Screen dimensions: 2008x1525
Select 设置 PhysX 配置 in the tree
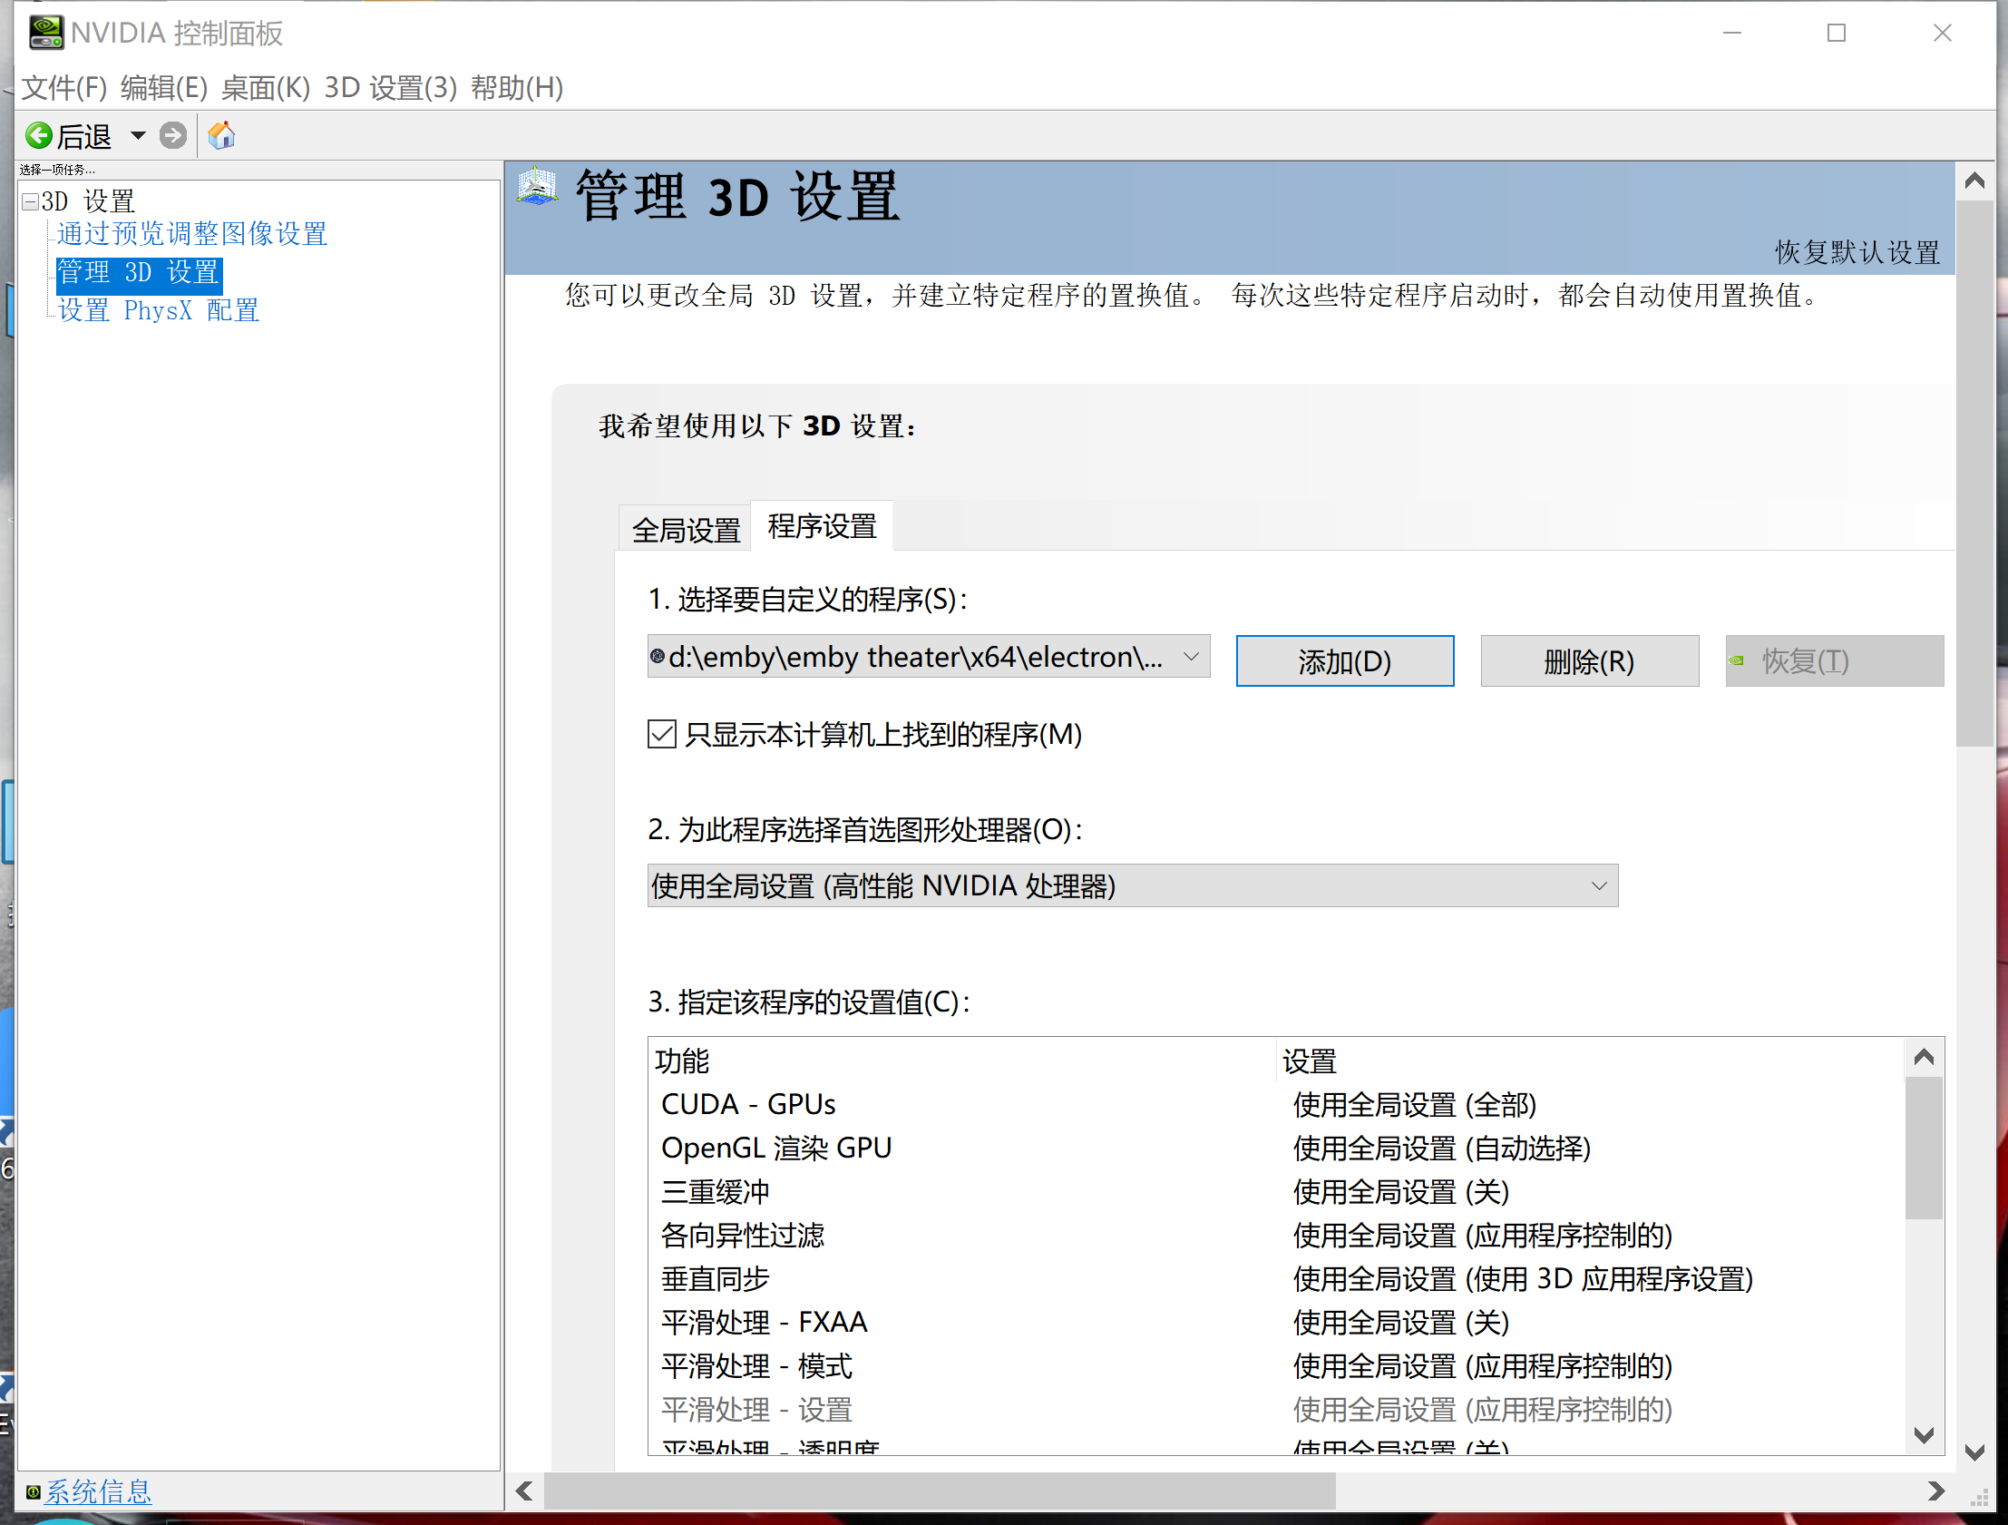click(x=159, y=310)
